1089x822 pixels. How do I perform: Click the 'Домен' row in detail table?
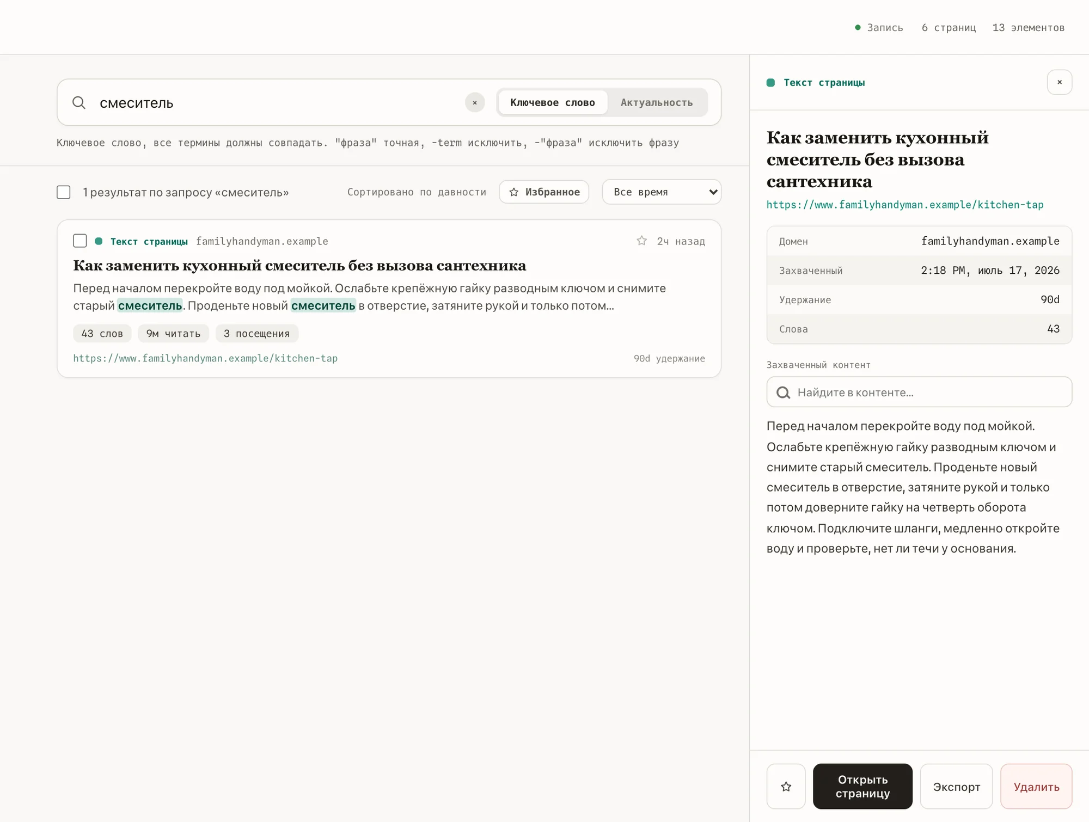click(919, 241)
